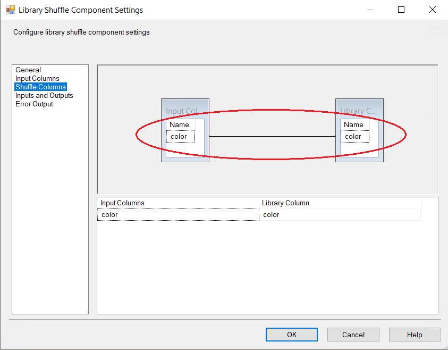Select General in the settings list

(28, 70)
